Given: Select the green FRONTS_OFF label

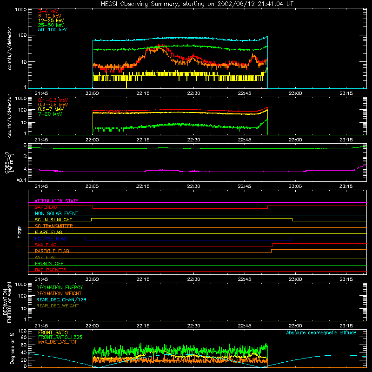Looking at the screenshot, I should coord(49,263).
